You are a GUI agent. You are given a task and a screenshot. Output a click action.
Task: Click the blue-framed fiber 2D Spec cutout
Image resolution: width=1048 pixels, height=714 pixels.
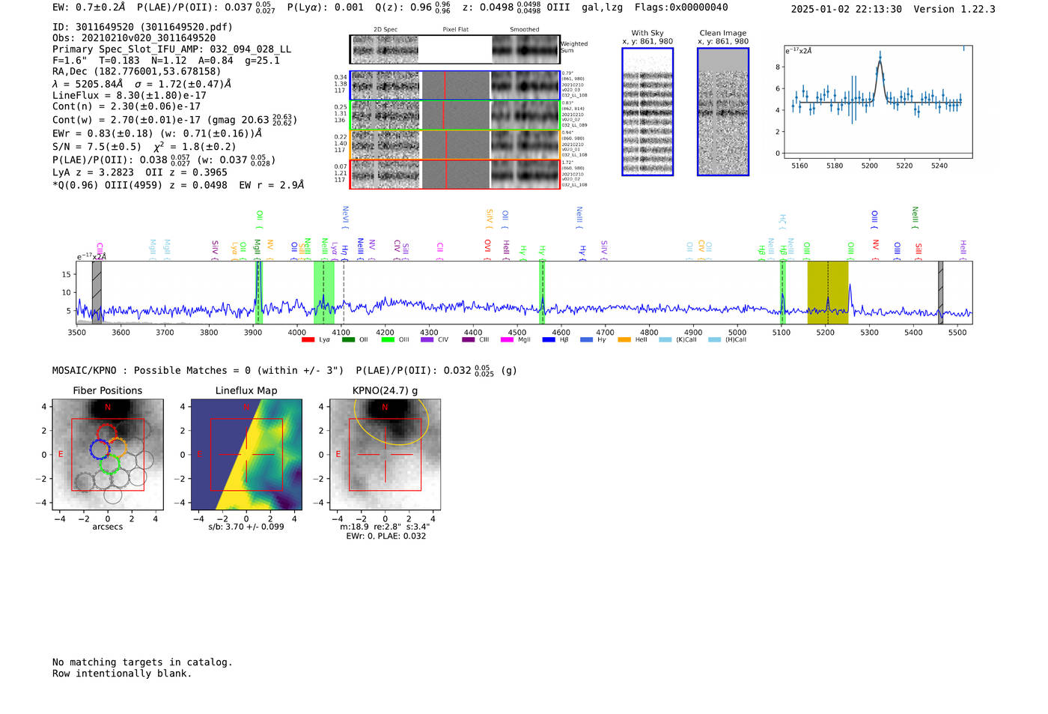point(386,85)
